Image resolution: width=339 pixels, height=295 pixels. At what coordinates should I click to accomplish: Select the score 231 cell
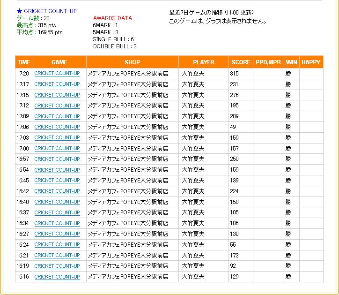pos(241,84)
